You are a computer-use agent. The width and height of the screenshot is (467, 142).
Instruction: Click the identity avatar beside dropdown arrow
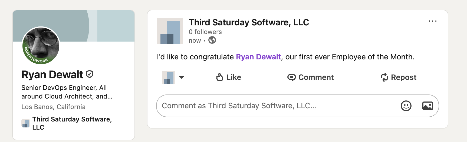tap(168, 77)
